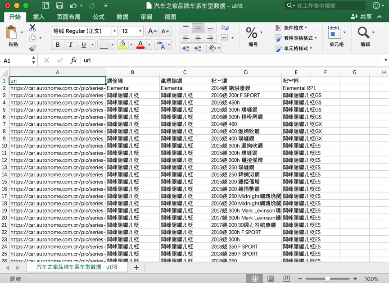Open underline style dropdown arrow

point(93,45)
